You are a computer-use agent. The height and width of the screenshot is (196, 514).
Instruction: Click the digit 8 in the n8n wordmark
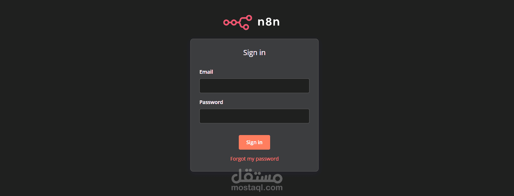coord(269,22)
